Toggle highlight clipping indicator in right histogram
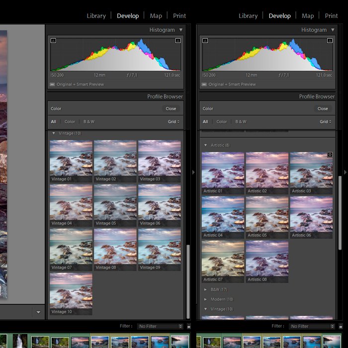 click(330, 41)
